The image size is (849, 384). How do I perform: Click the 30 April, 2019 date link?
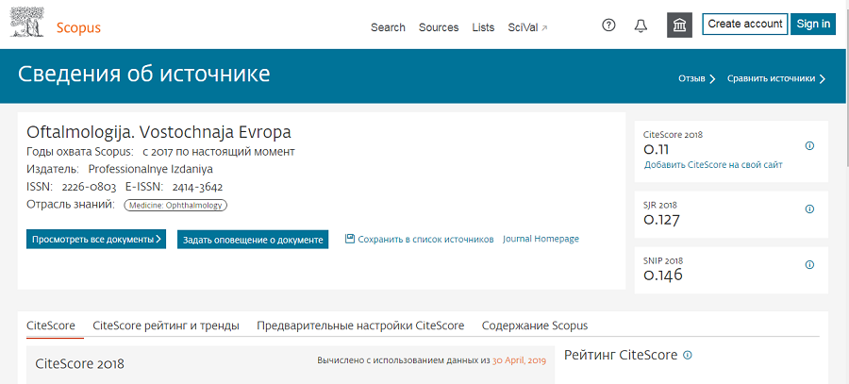click(519, 360)
